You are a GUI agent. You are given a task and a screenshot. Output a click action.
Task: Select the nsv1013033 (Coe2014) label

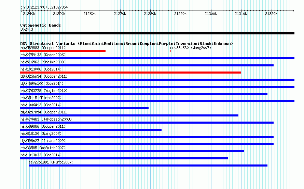[x=41, y=155]
